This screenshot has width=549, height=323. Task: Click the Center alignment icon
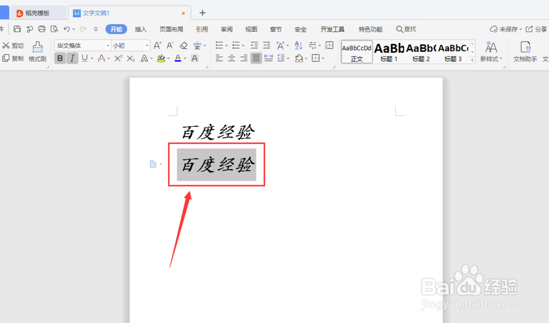pyautogui.click(x=232, y=58)
